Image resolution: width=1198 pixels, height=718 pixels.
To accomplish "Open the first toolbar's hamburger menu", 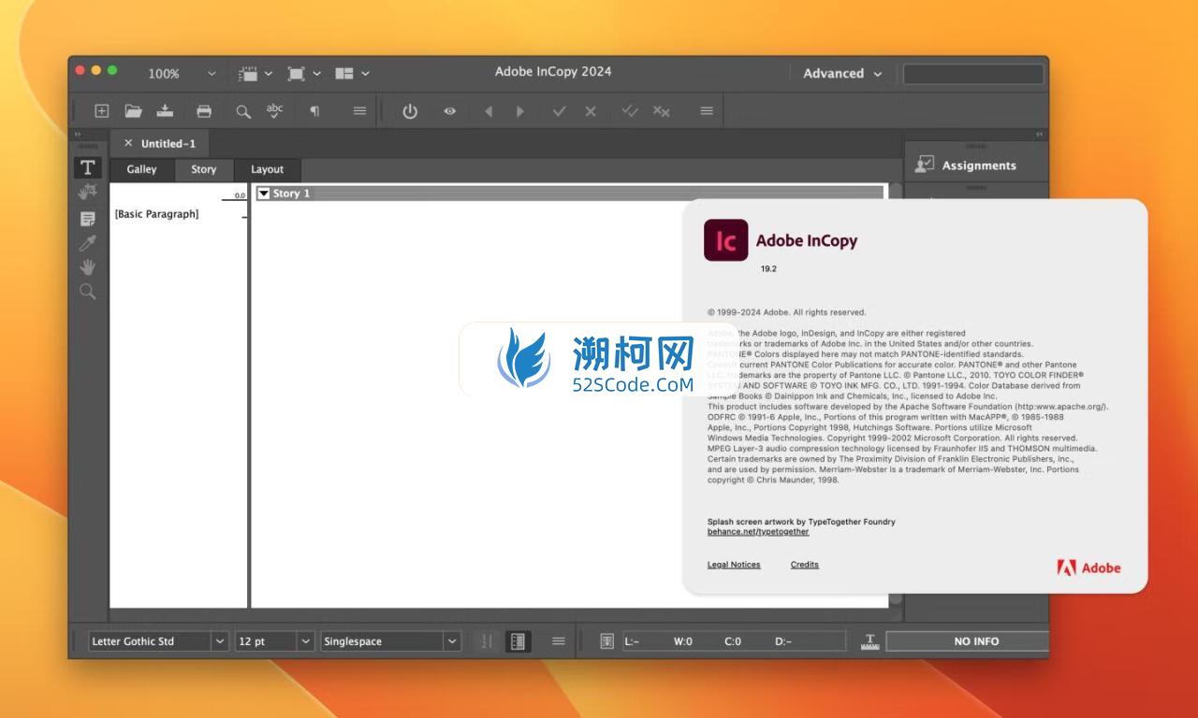I will [x=359, y=110].
